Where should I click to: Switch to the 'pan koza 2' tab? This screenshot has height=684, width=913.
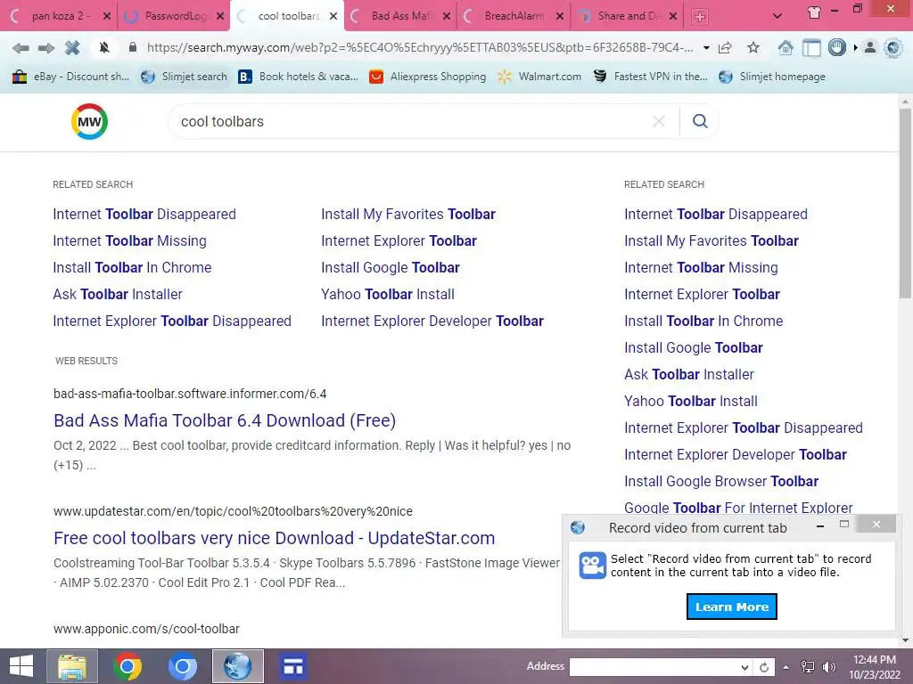point(61,16)
